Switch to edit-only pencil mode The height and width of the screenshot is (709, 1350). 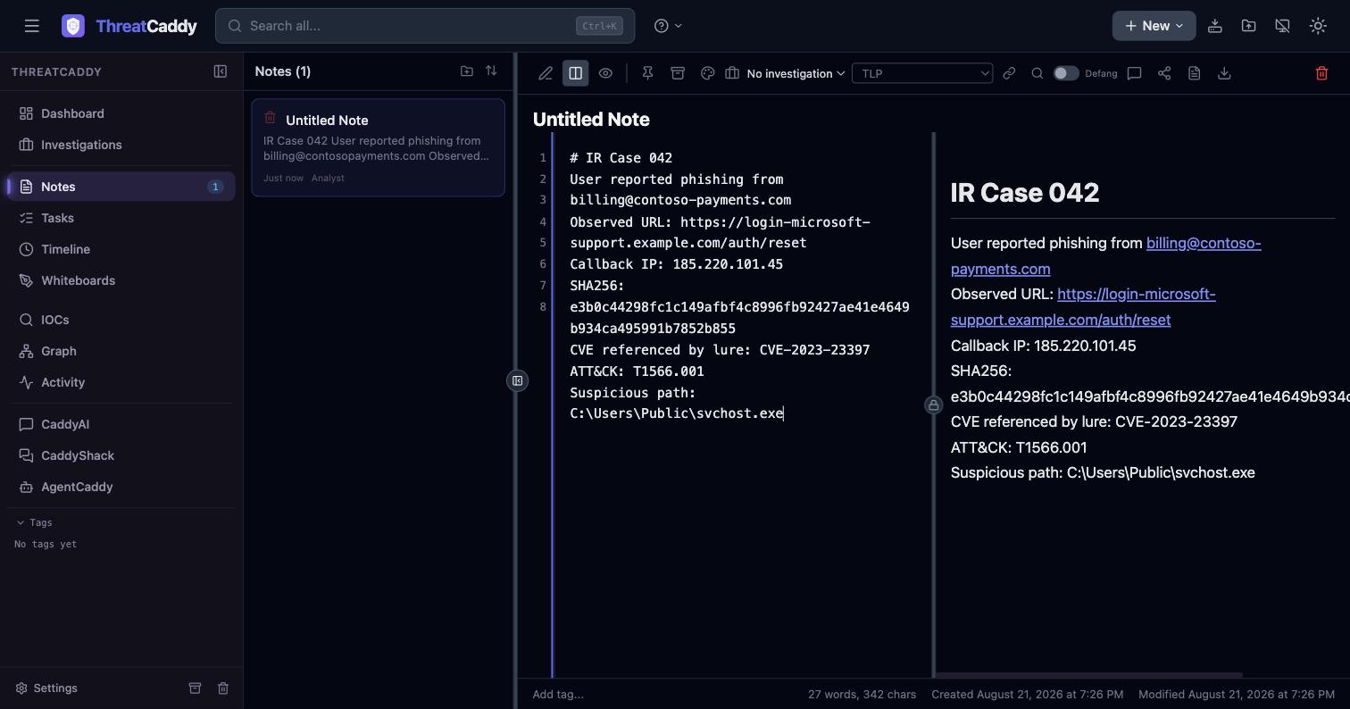coord(546,73)
